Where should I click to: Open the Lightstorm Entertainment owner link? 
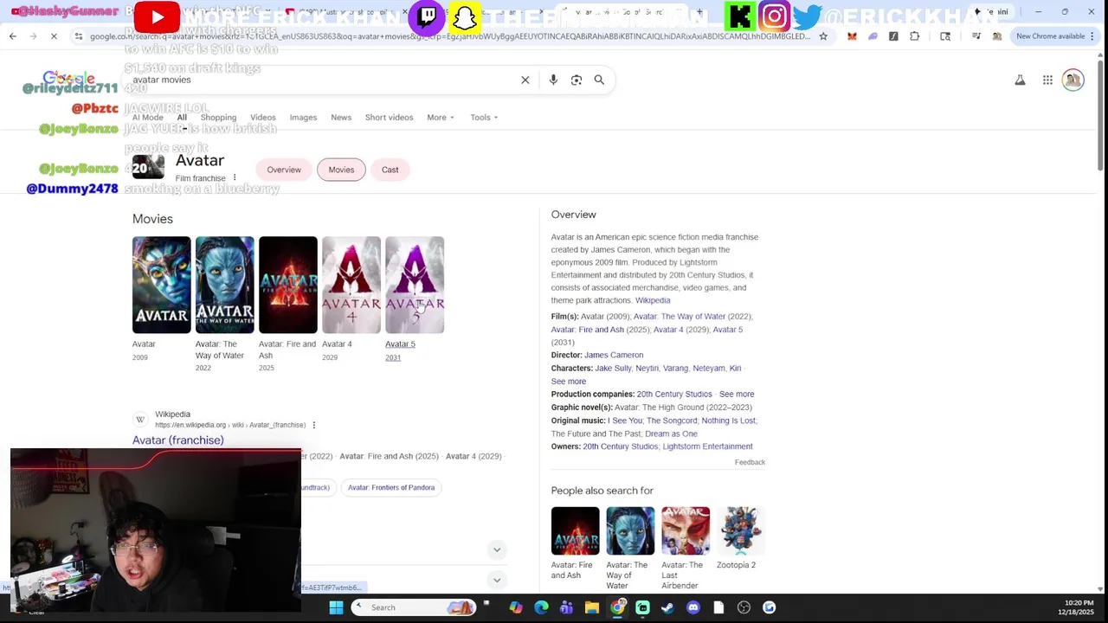click(707, 446)
